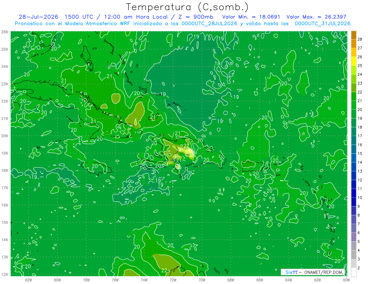The width and height of the screenshot is (368, 284).
Task: Click the "21N" latitude axis label
Action: (5, 118)
